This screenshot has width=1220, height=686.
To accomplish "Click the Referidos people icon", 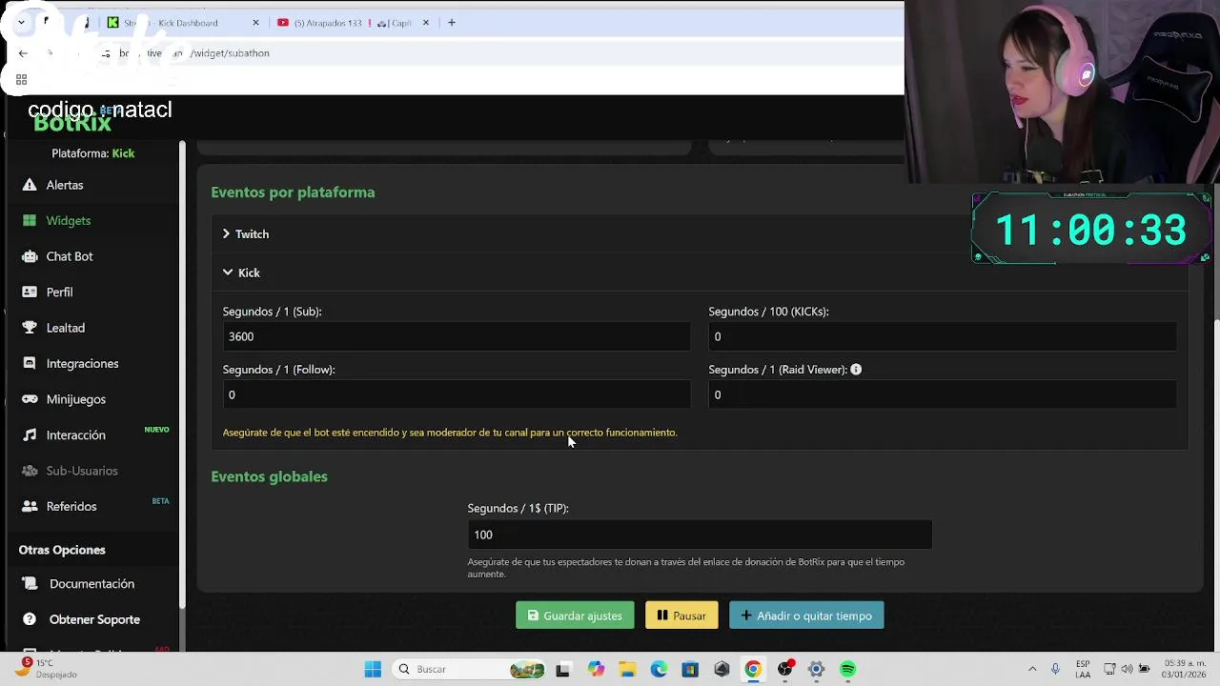I will coord(30,507).
